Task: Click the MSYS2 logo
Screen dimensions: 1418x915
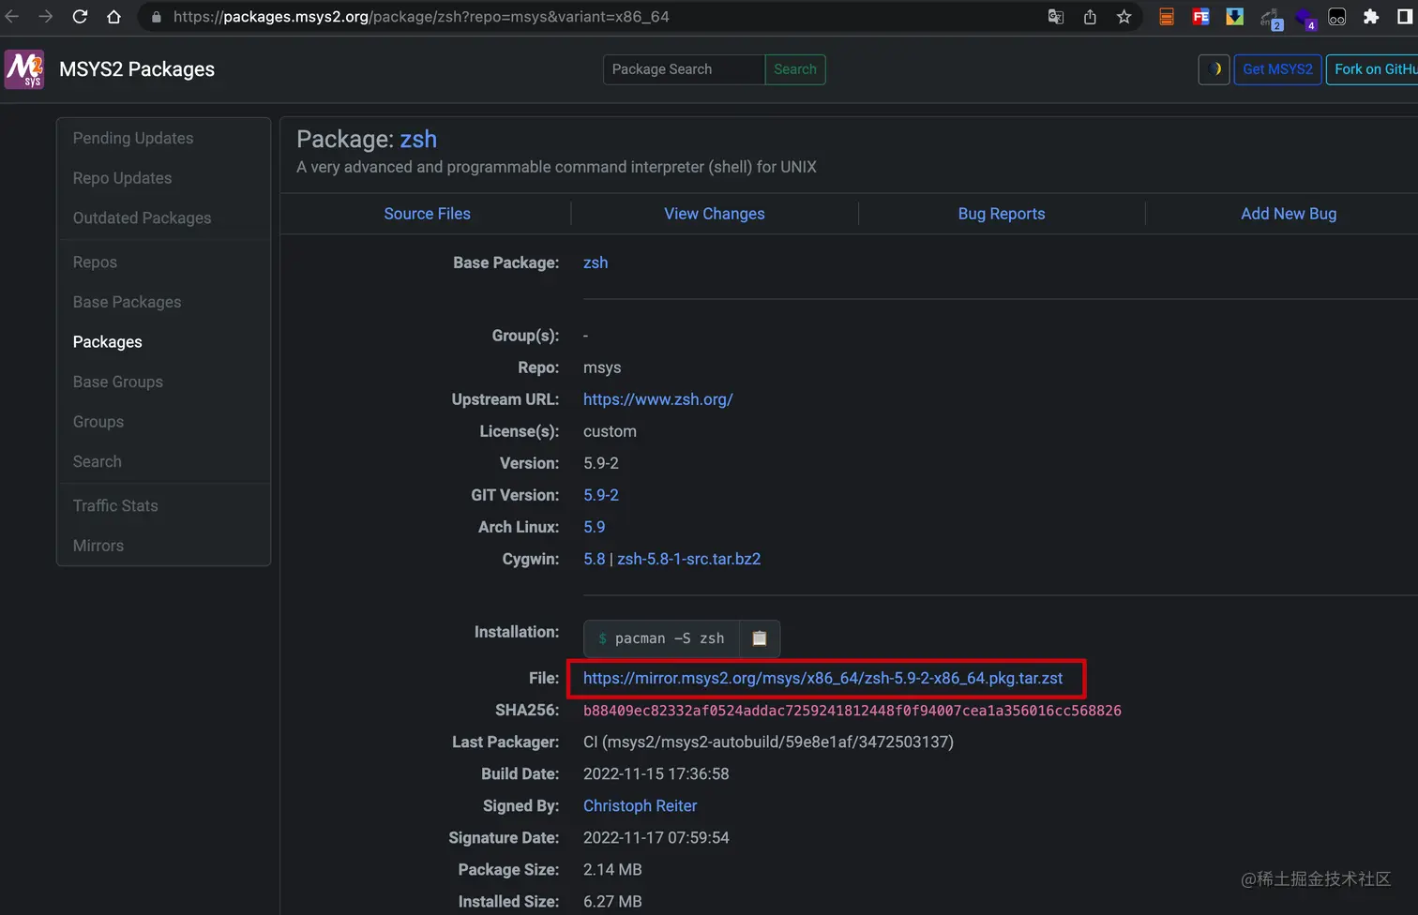Action: 24,69
